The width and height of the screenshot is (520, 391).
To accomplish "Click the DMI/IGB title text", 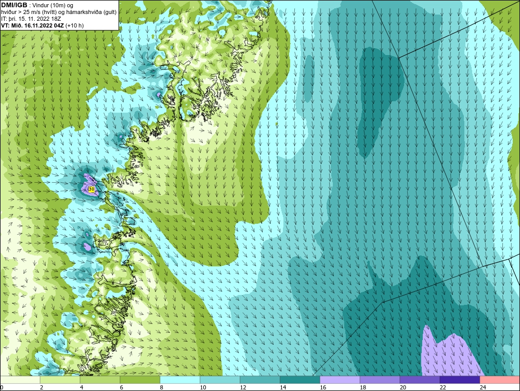I will click(14, 5).
